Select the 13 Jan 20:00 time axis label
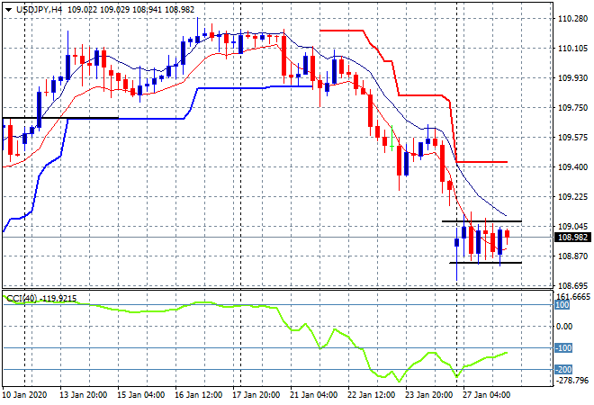 84,395
